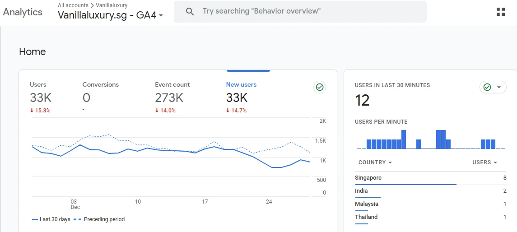The height and width of the screenshot is (232, 517).
Task: Click the green data quality checkmark on chart card
Action: (320, 87)
